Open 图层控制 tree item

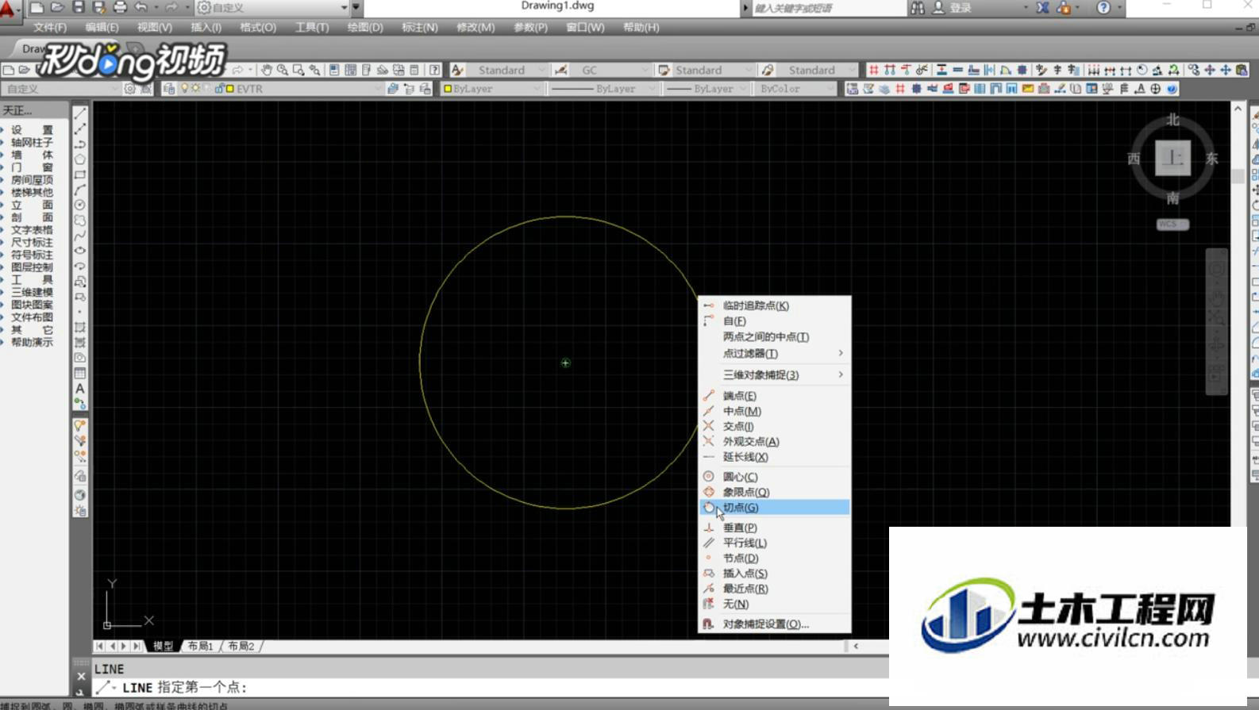point(32,267)
